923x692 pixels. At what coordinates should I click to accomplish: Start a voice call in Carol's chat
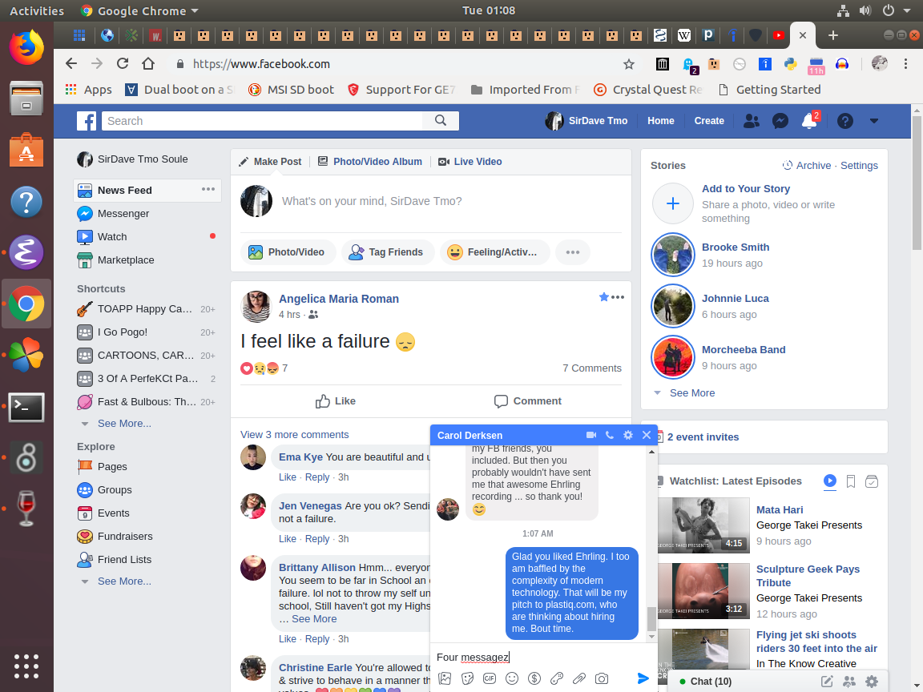(x=610, y=435)
